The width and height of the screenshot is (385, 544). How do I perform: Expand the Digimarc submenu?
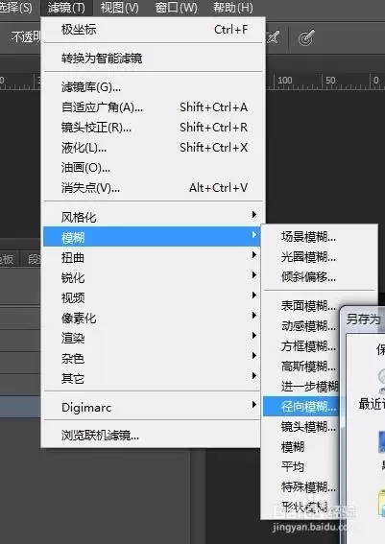152,407
